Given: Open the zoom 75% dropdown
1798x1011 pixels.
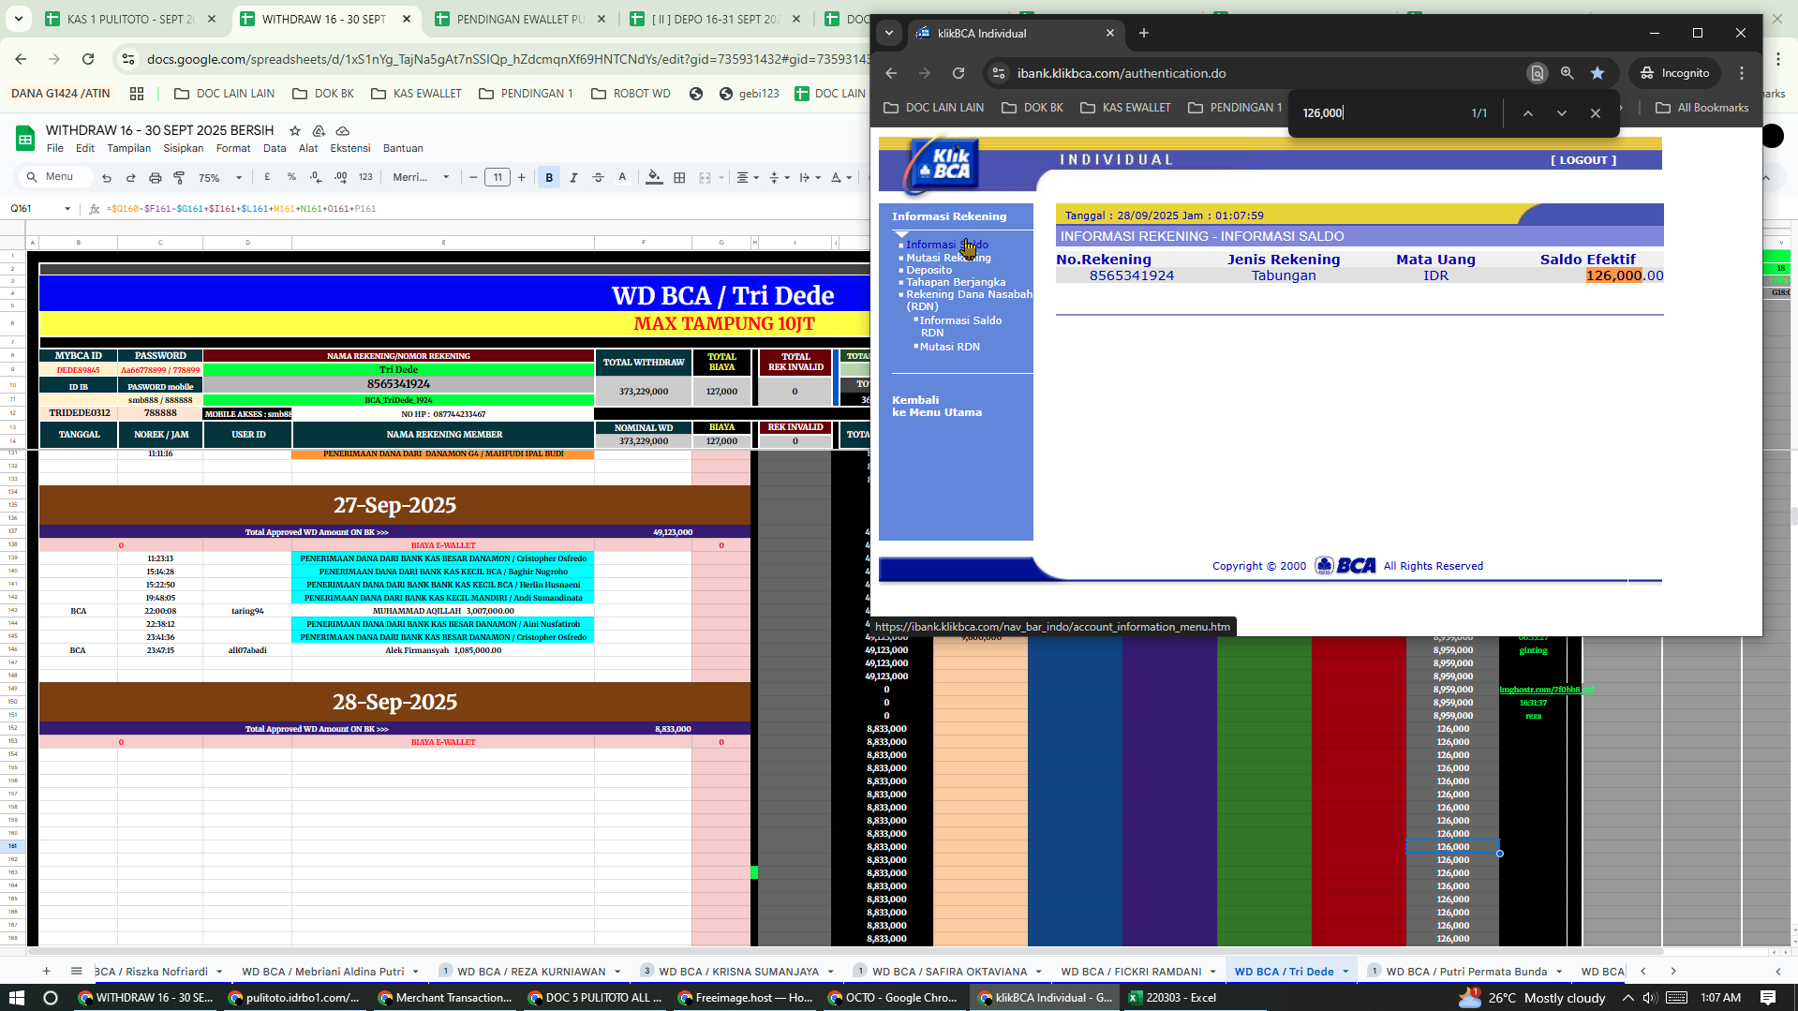Looking at the screenshot, I should [x=220, y=177].
